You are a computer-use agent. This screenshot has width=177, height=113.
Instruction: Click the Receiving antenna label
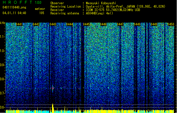tap(65, 13)
